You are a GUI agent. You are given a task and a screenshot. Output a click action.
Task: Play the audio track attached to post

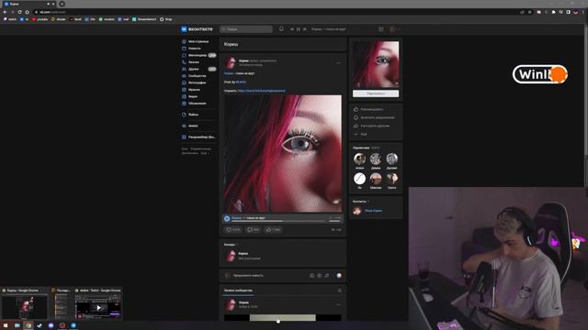point(227,218)
